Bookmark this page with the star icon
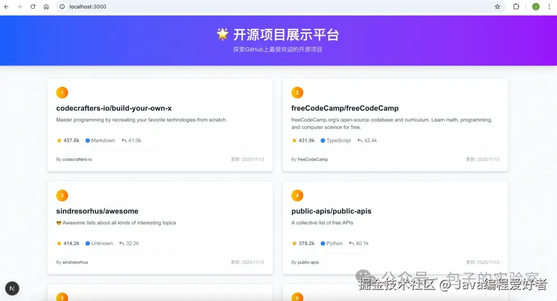The image size is (557, 301). click(497, 7)
